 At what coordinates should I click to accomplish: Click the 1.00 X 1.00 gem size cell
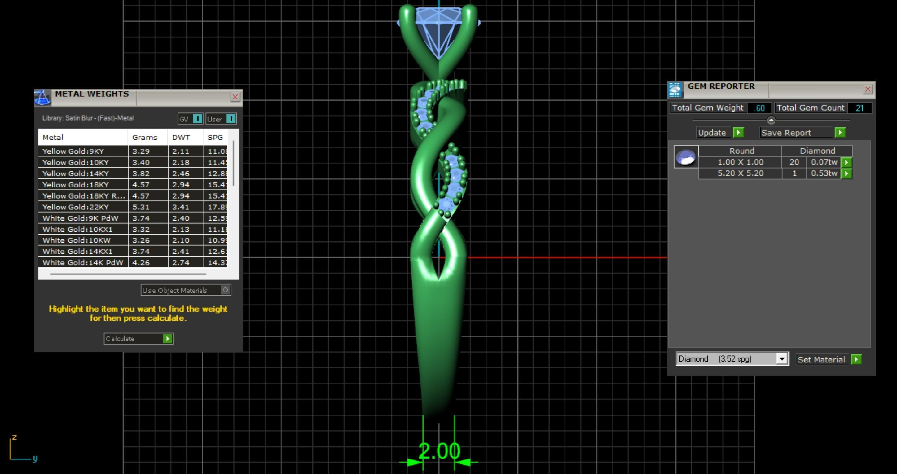740,162
